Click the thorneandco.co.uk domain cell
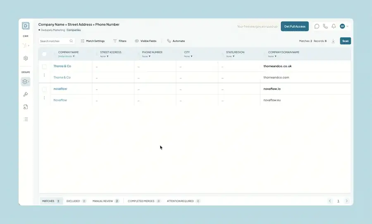 [278, 66]
